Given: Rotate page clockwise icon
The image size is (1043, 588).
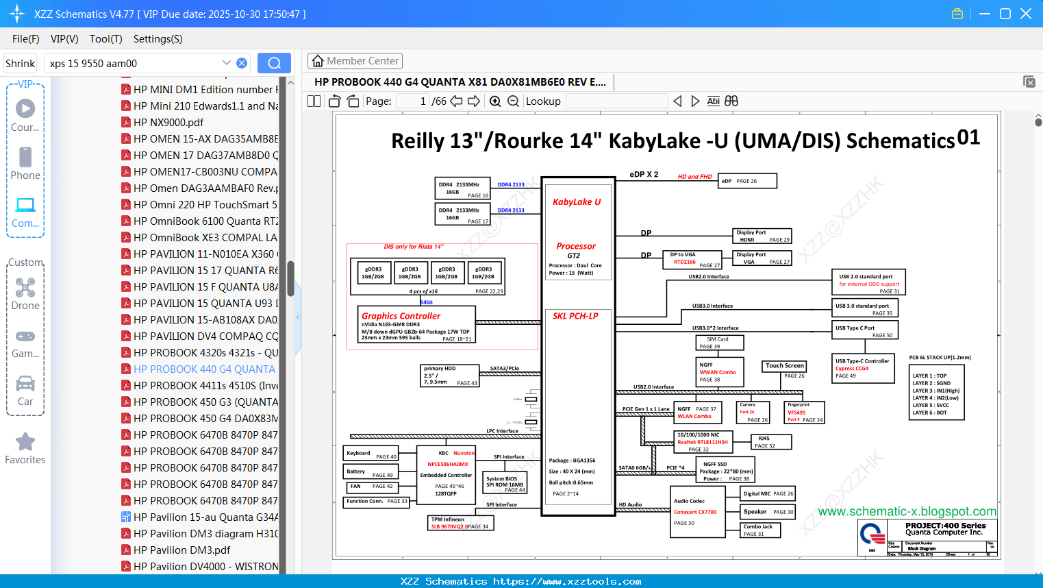Looking at the screenshot, I should point(353,101).
